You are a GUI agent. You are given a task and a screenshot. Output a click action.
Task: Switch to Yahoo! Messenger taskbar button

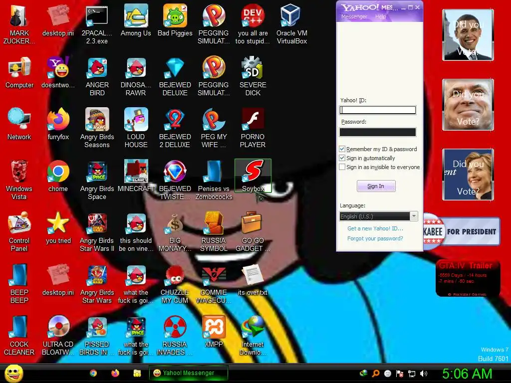188,373
